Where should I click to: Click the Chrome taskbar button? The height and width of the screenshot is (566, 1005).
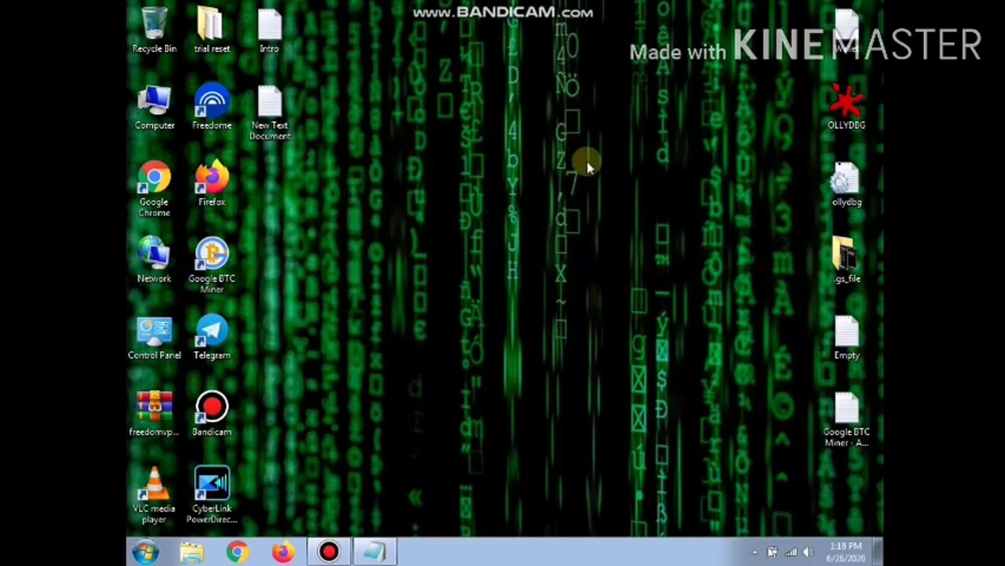tap(237, 552)
